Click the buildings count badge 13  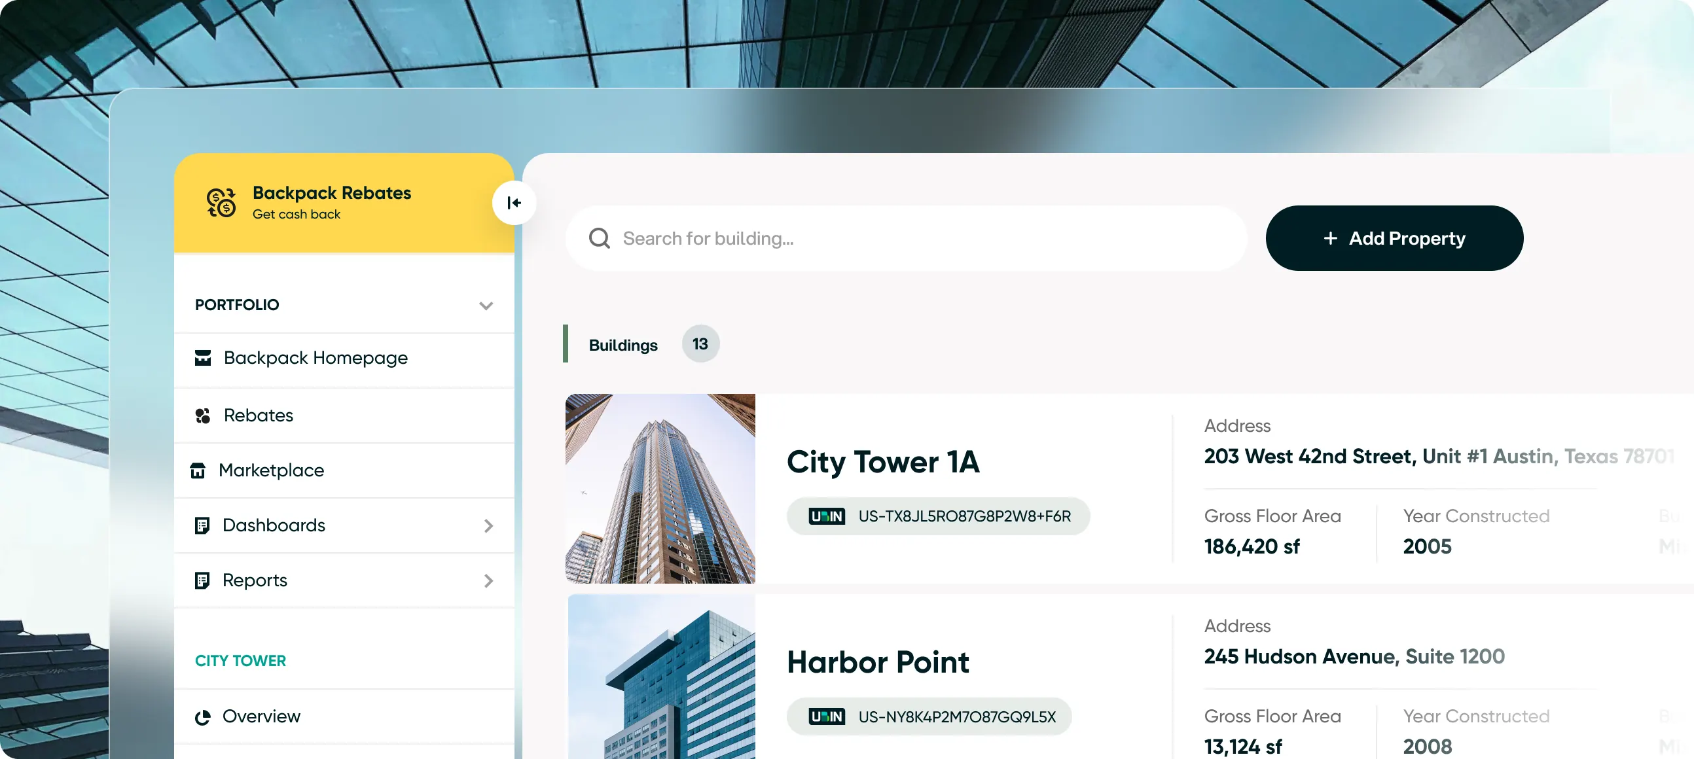700,344
